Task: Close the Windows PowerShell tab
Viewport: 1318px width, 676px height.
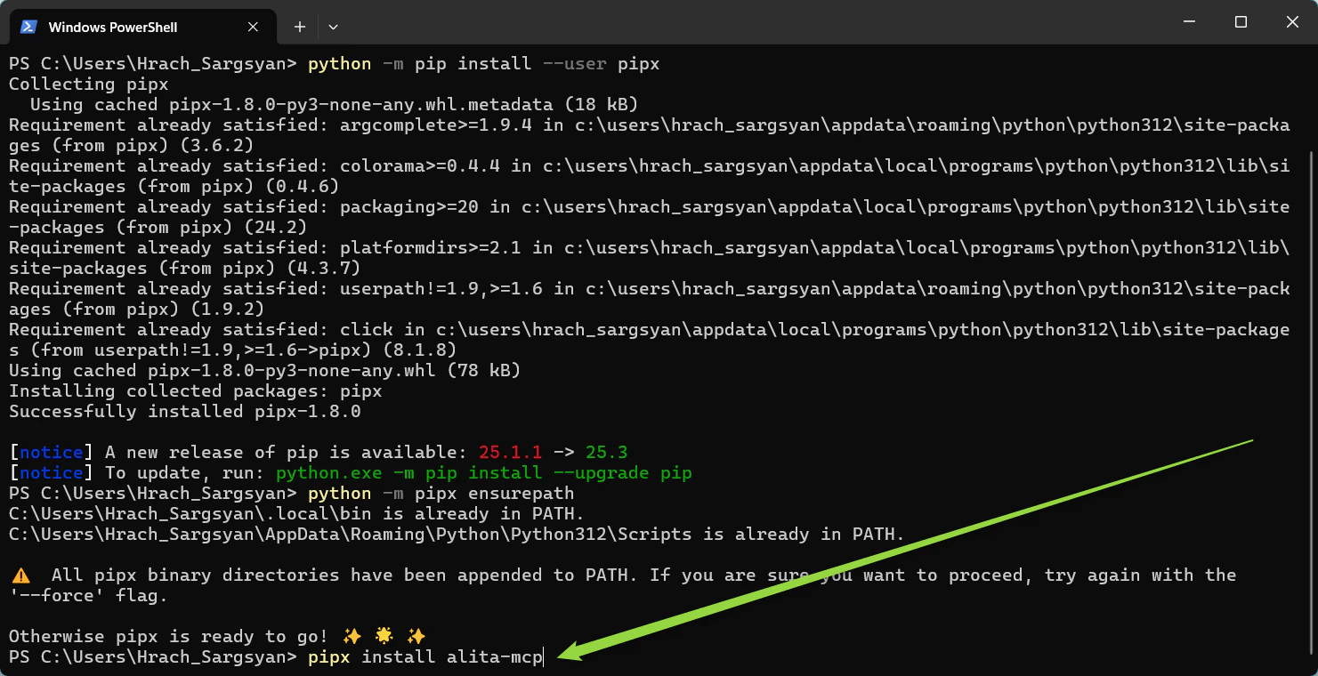Action: [x=253, y=27]
